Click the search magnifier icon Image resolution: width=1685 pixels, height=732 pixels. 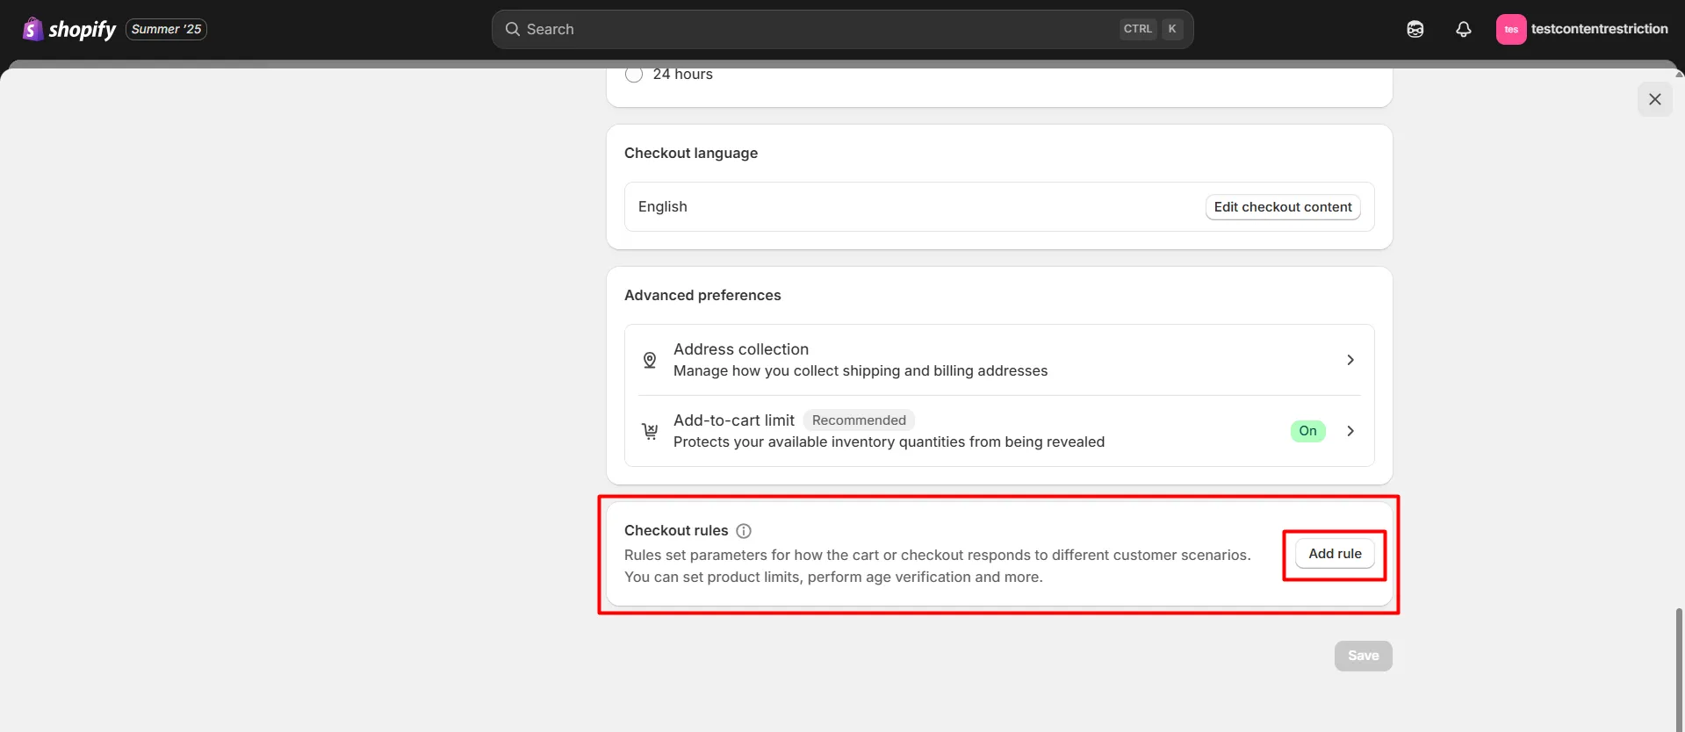(513, 29)
